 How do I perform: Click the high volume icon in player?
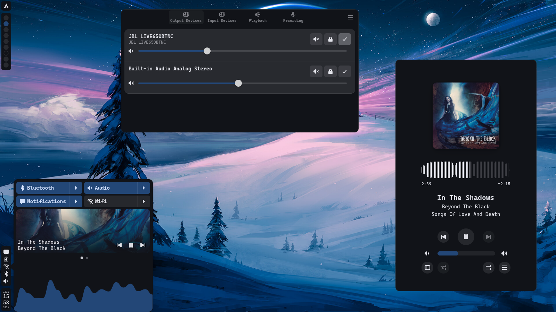coord(504,253)
